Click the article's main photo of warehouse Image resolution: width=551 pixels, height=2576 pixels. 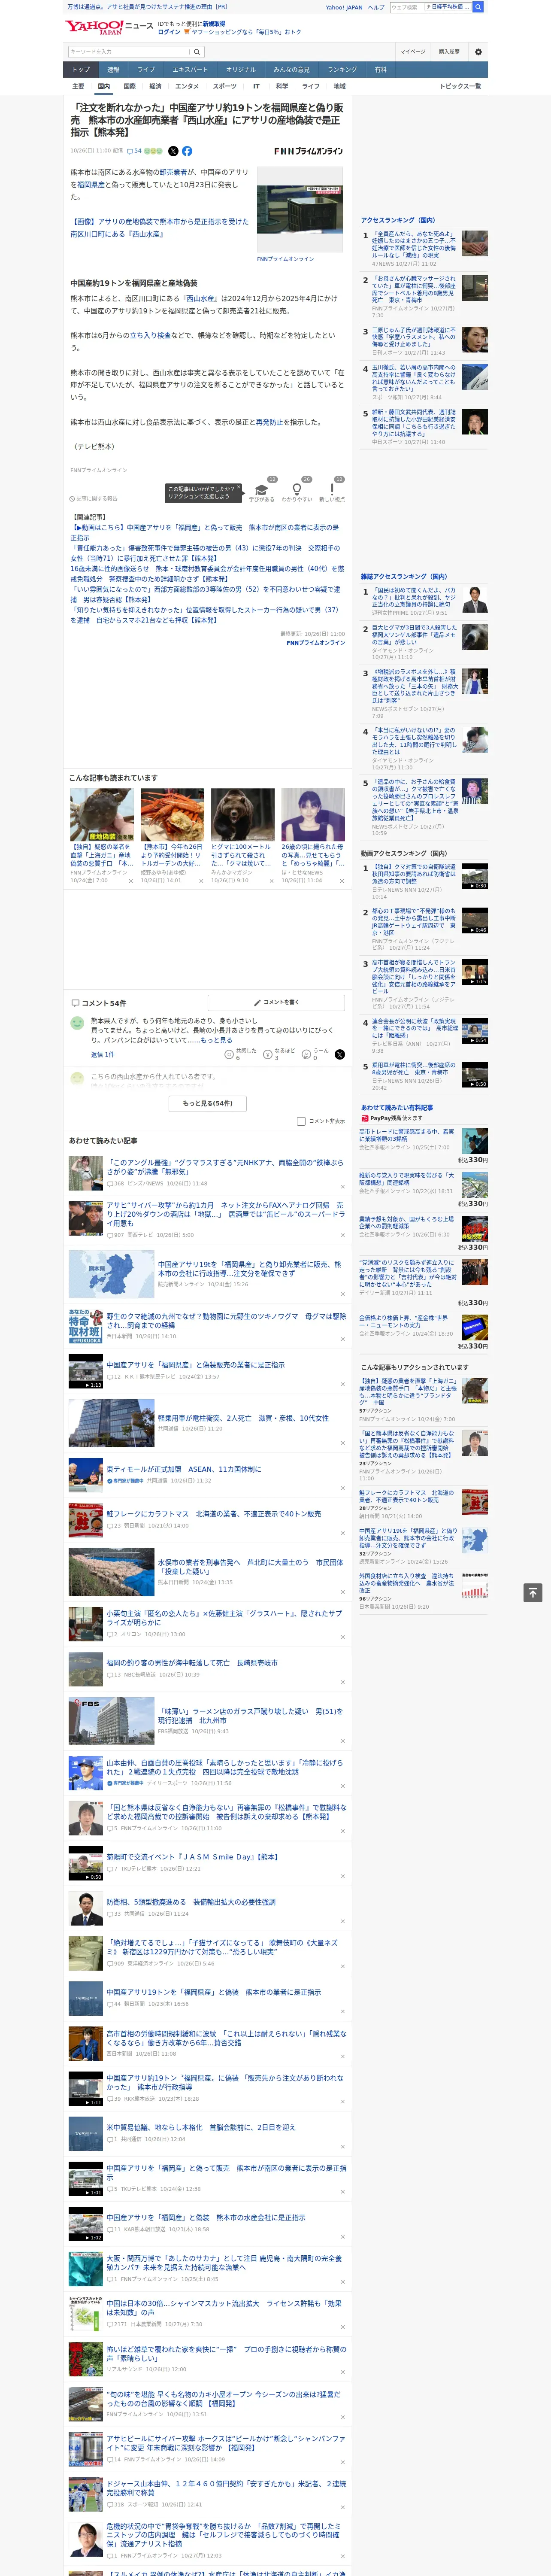coord(300,210)
